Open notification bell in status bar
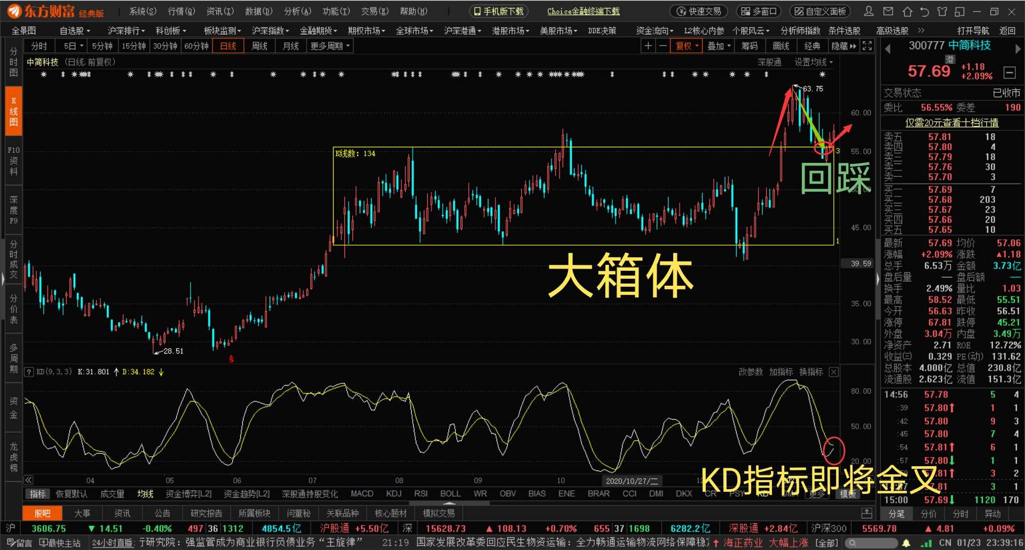Image resolution: width=1025 pixels, height=550 pixels. point(906,543)
